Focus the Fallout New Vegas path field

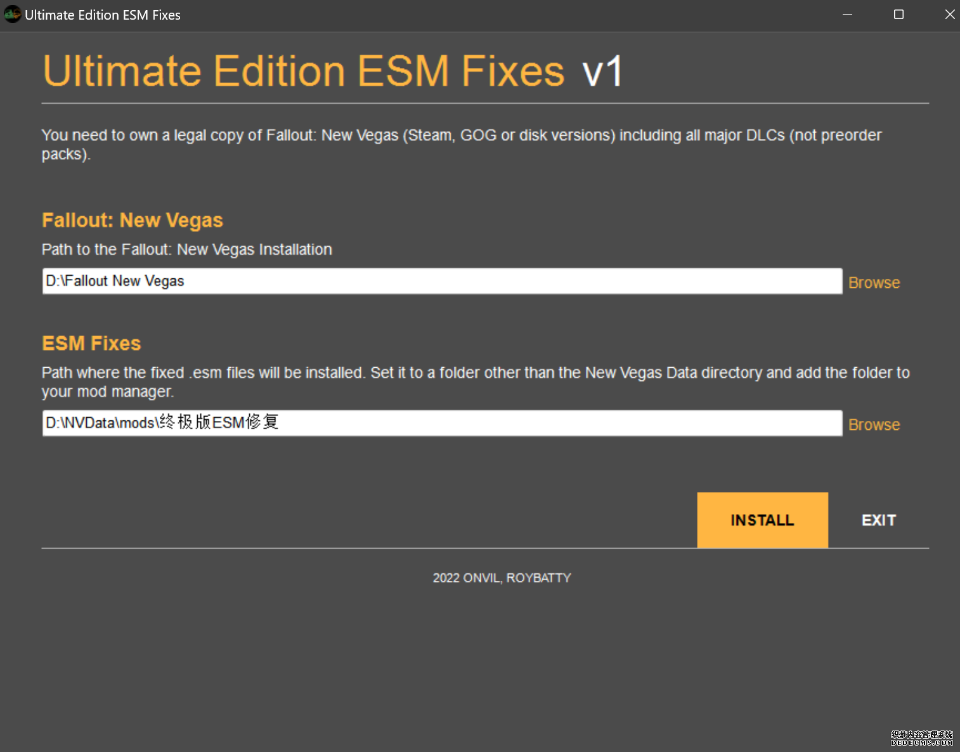coord(441,281)
